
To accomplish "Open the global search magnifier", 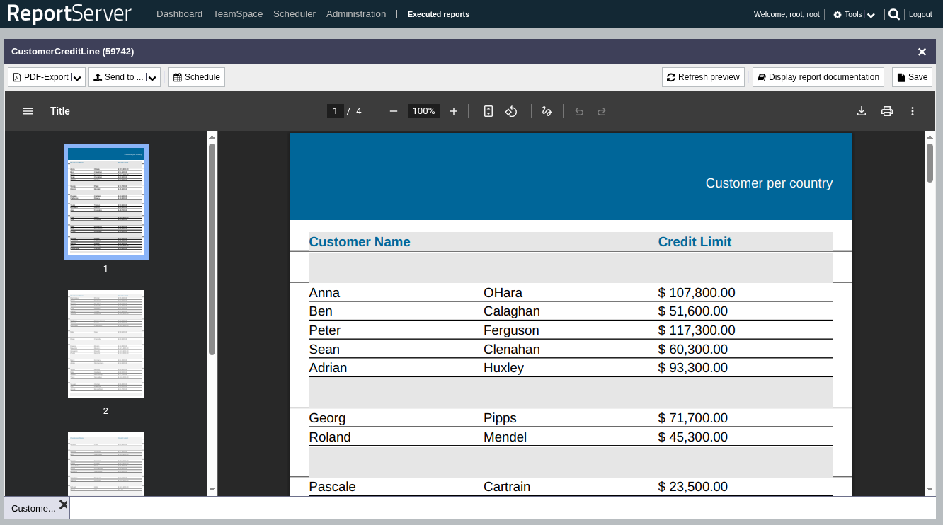I will coord(894,14).
